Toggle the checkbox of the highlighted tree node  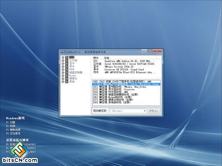(67, 57)
